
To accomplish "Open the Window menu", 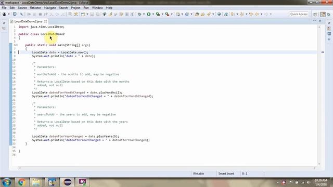I will [97, 8].
